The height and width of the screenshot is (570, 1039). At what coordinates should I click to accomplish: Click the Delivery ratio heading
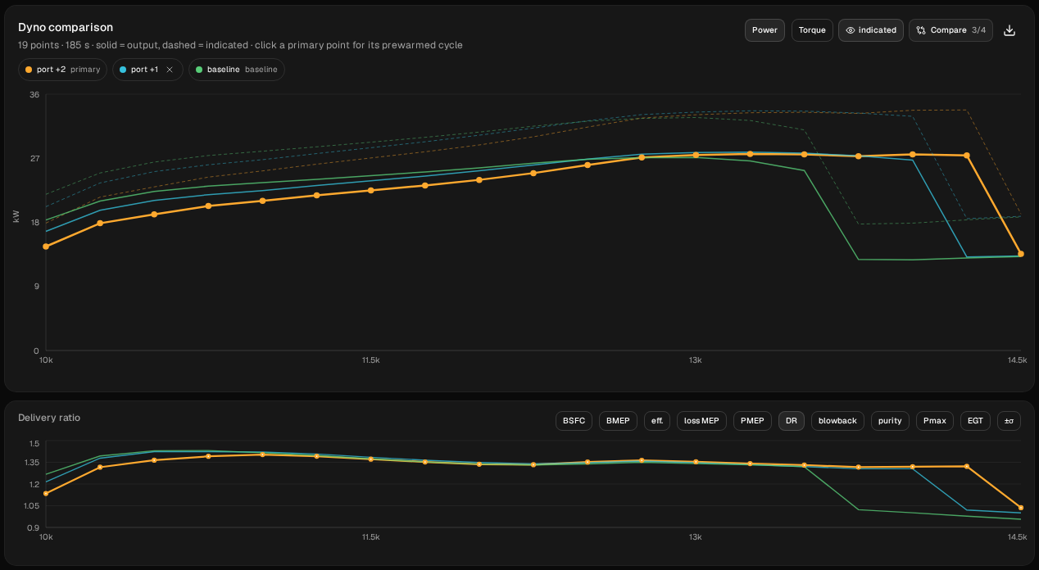[x=49, y=418]
